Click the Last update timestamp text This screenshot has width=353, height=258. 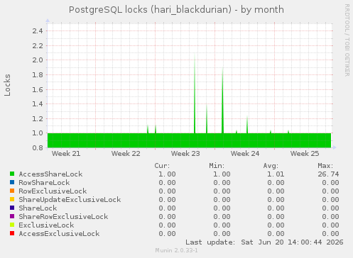264,242
